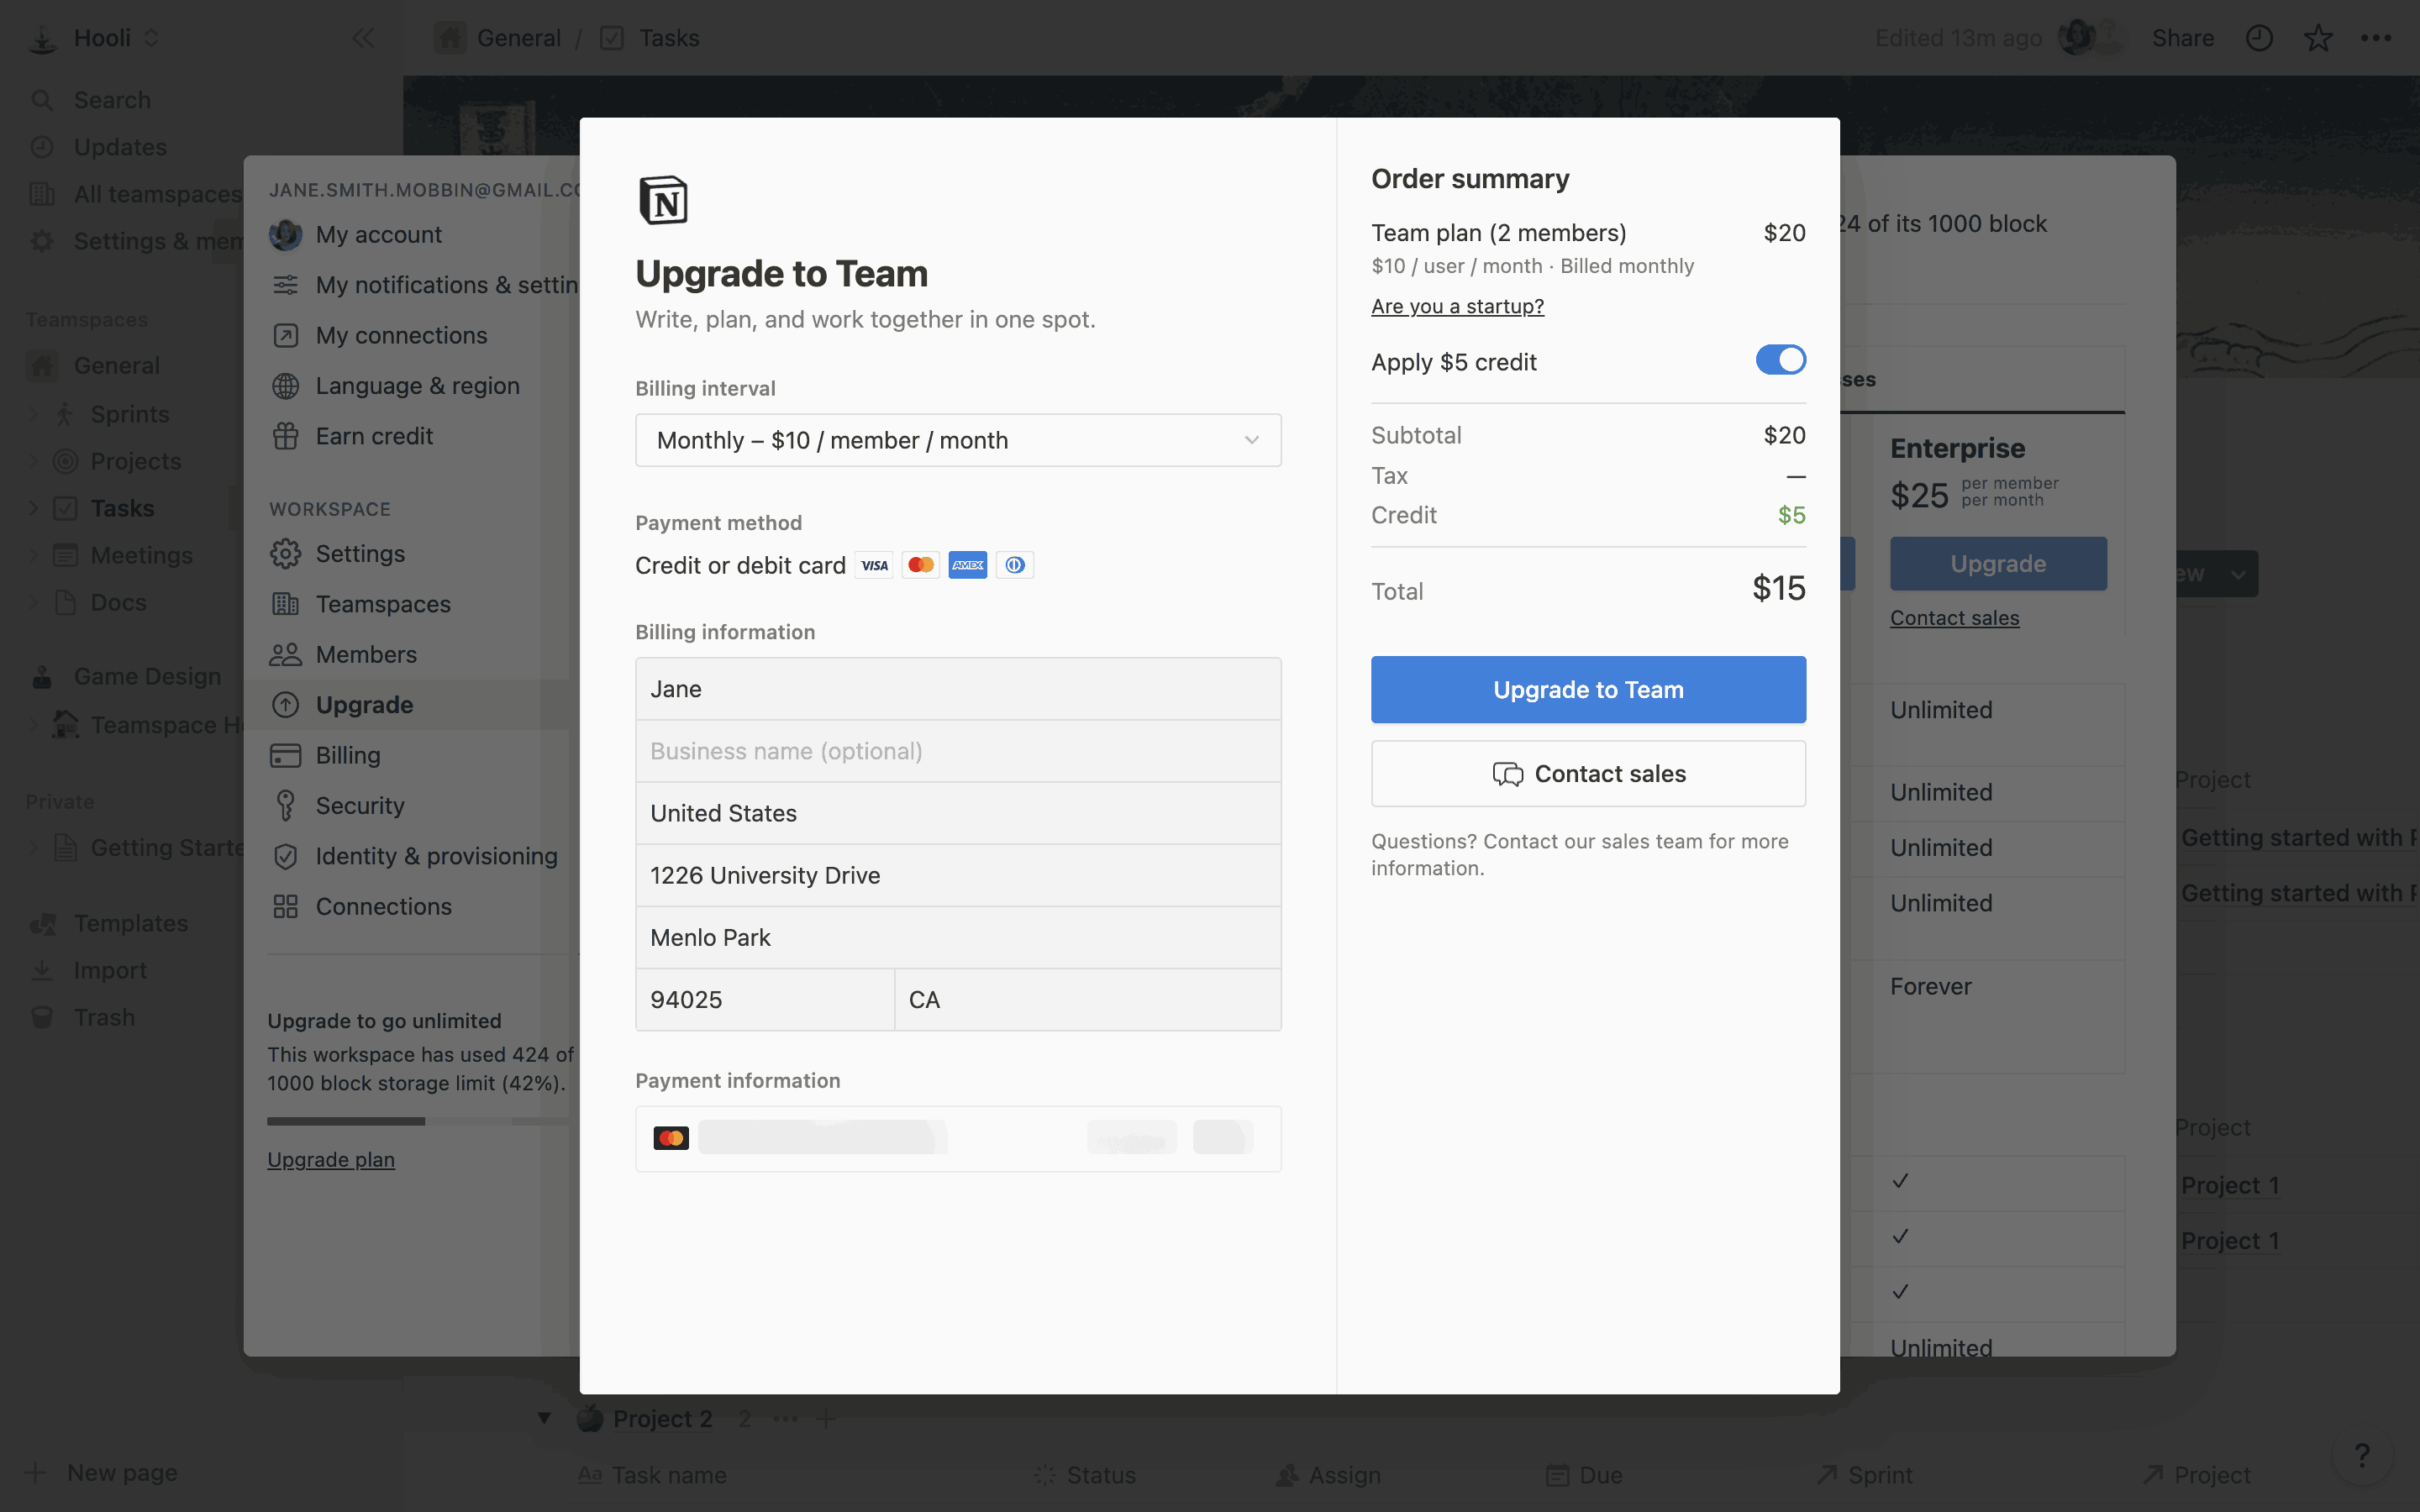
Task: Click the block storage usage progress bar
Action: pos(418,1121)
